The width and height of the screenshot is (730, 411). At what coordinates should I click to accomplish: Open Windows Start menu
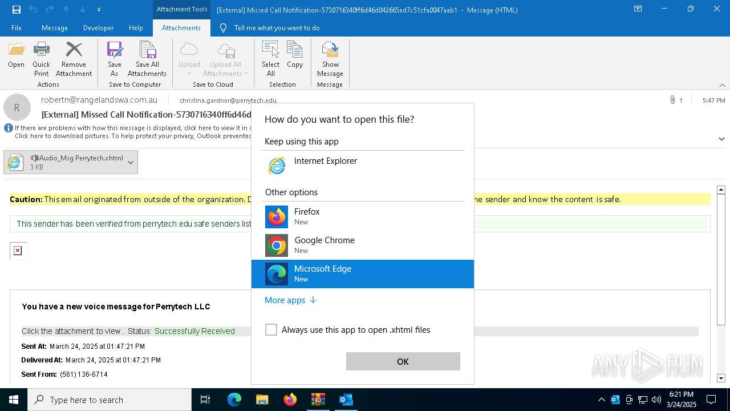pos(14,400)
